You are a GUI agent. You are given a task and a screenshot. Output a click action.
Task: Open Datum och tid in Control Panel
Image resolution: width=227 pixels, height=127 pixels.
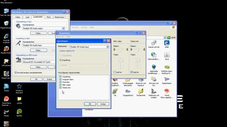point(154,44)
